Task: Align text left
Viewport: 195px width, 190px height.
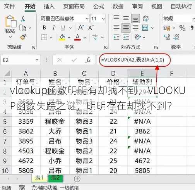Action: [116, 28]
